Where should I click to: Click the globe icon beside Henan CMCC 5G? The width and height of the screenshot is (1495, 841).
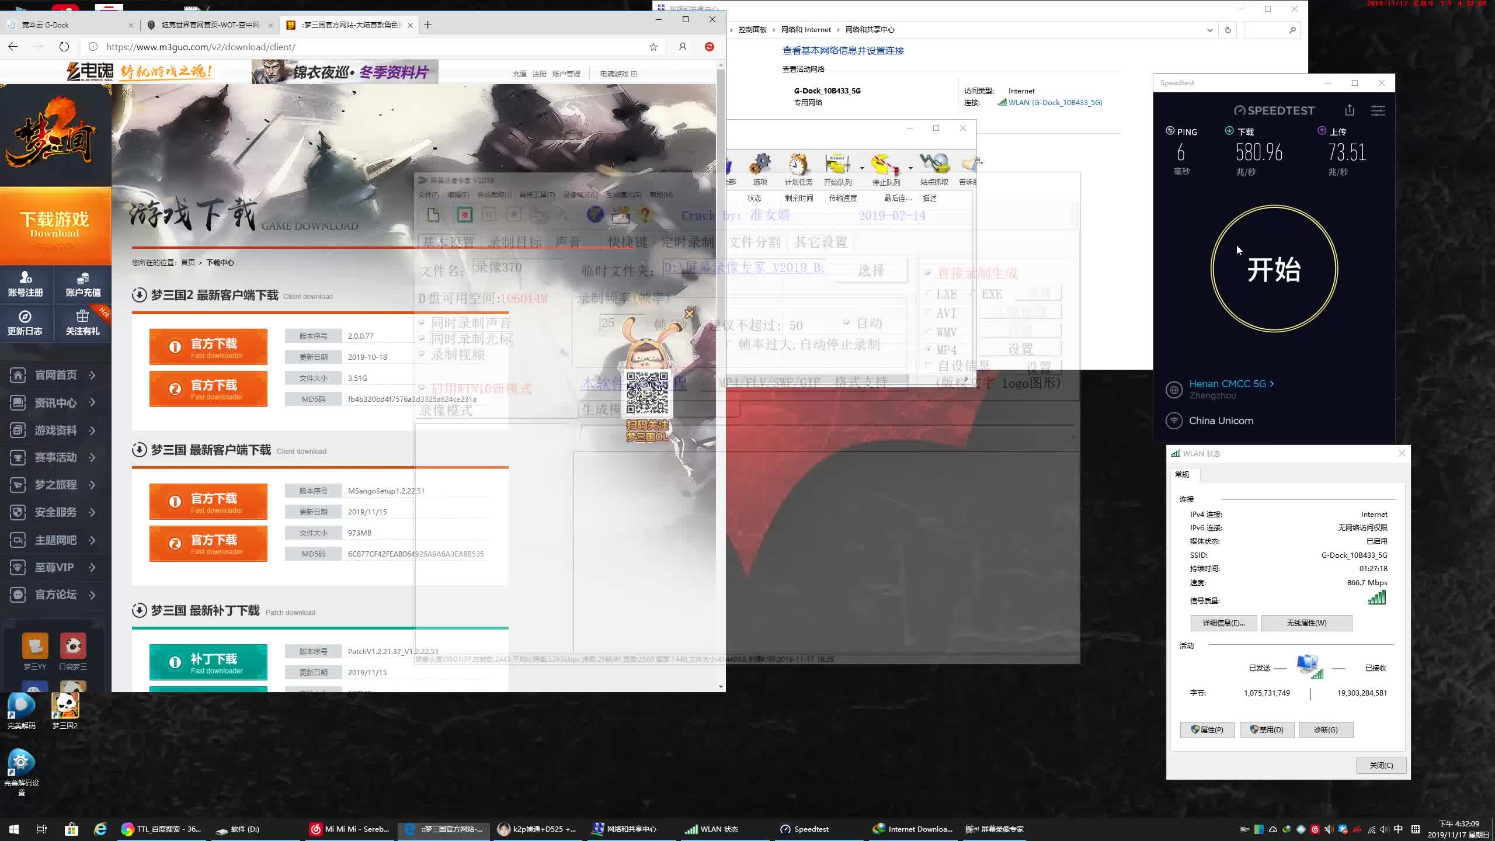point(1174,390)
